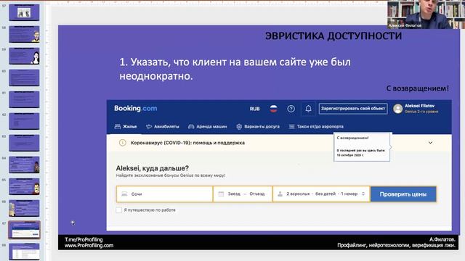
Task: Open slide 60 thumbnail
Action: point(24,78)
